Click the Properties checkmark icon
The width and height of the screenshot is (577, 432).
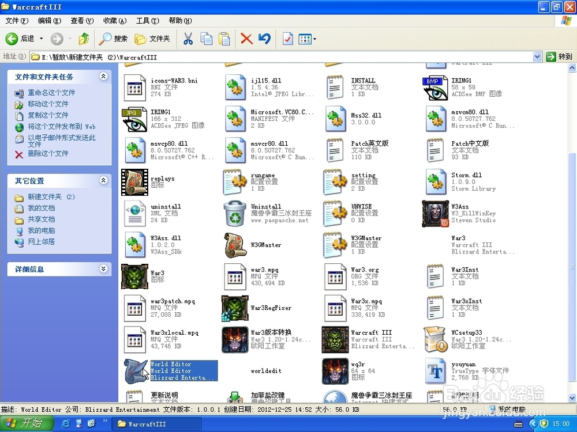click(x=288, y=39)
